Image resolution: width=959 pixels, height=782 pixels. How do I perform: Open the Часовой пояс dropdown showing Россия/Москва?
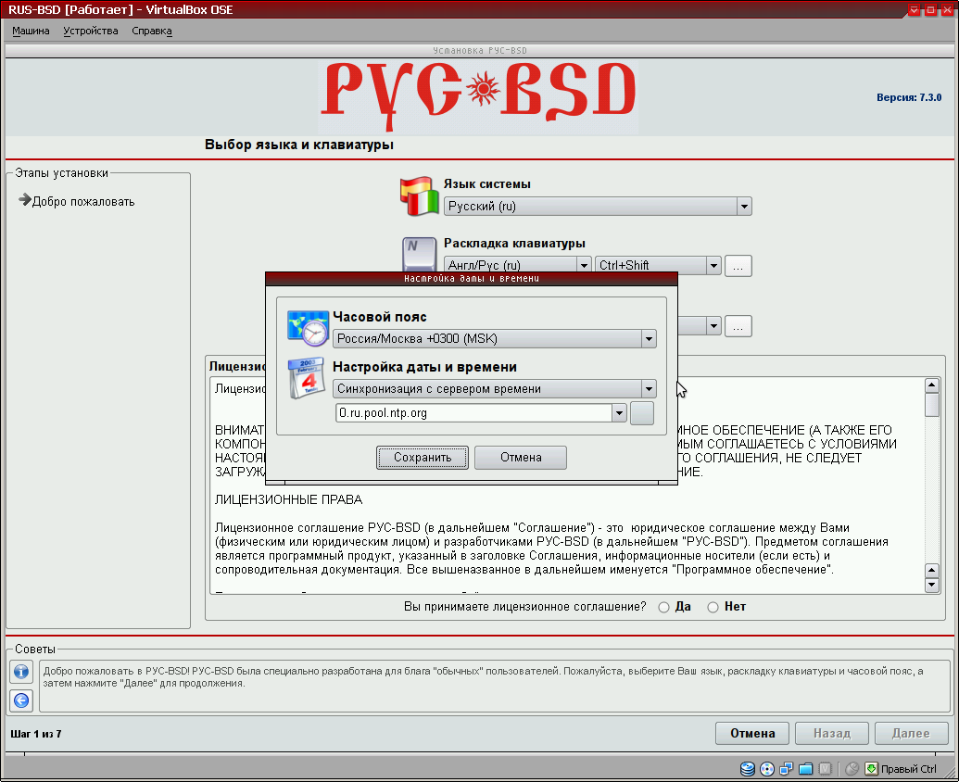coord(494,339)
